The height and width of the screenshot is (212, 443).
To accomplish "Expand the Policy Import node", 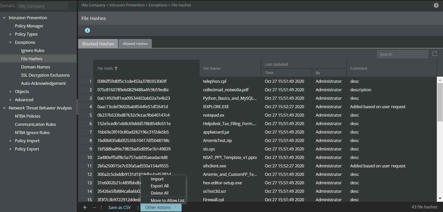I will [x=11, y=141].
